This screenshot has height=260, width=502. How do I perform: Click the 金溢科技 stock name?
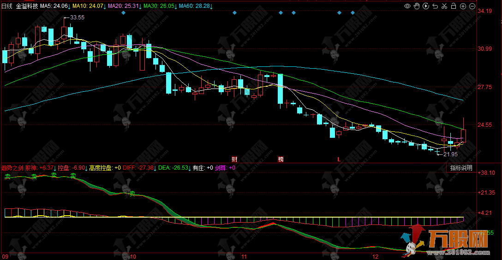(27, 6)
